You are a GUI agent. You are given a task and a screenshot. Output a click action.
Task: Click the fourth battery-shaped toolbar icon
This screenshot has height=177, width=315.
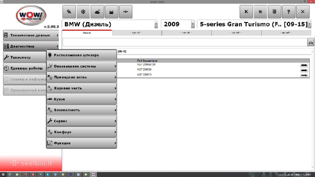[112, 12]
